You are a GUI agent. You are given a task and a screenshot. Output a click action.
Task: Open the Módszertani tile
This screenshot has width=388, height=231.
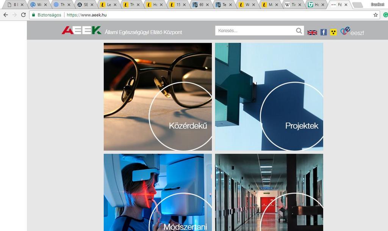click(x=158, y=192)
